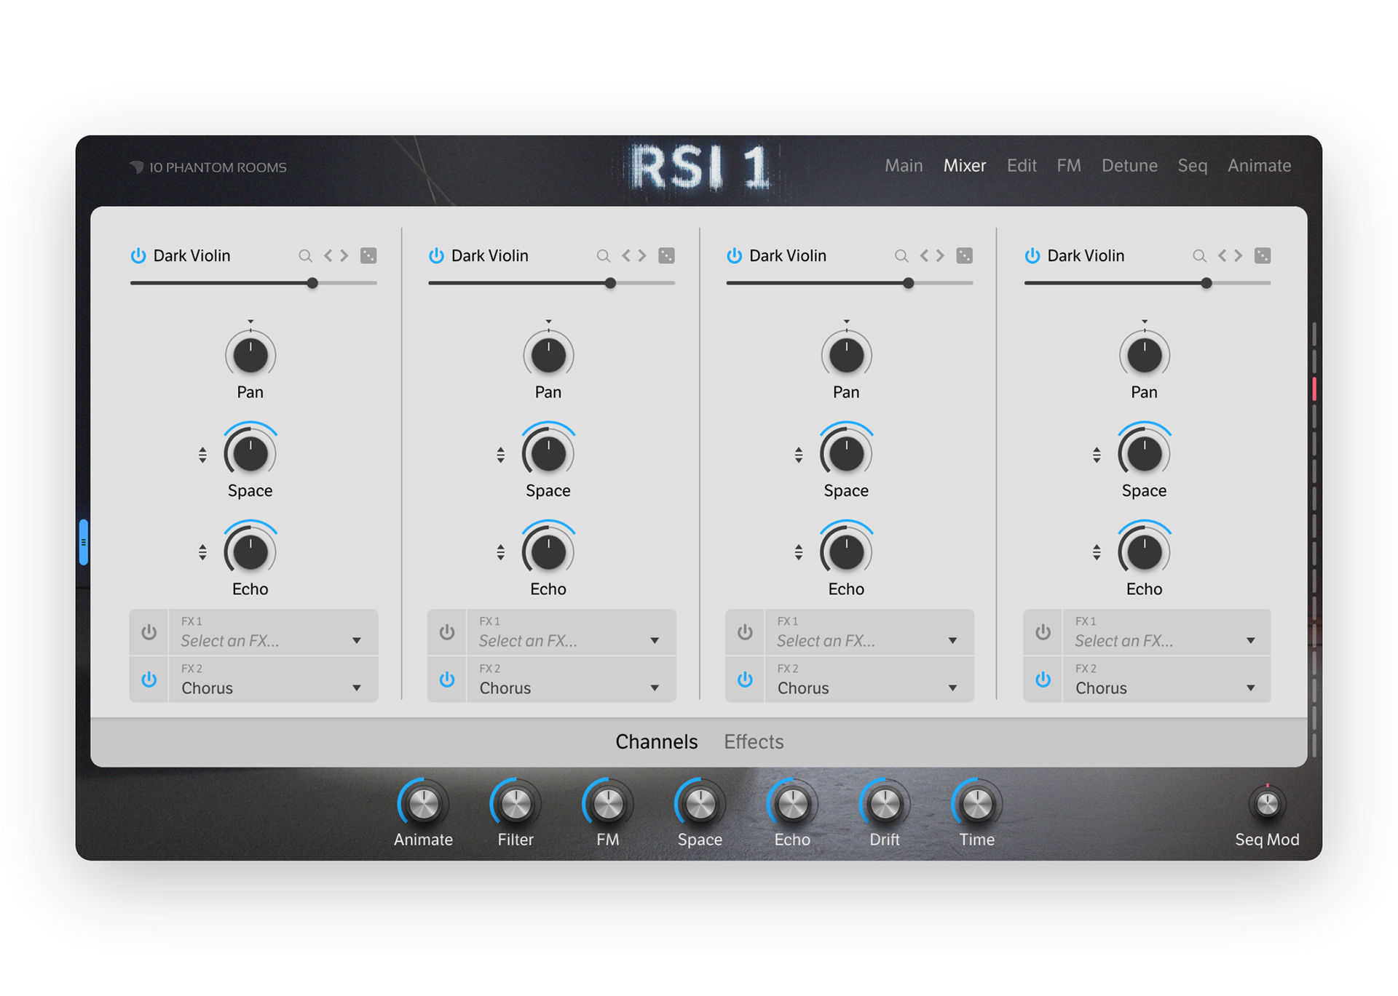Click the Seq Mod knob
The width and height of the screenshot is (1398, 996).
(x=1267, y=803)
